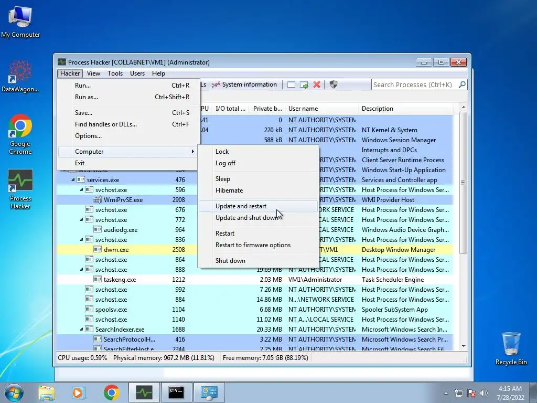Open the Users menu
Viewport: 537px width, 403px height.
(x=137, y=73)
